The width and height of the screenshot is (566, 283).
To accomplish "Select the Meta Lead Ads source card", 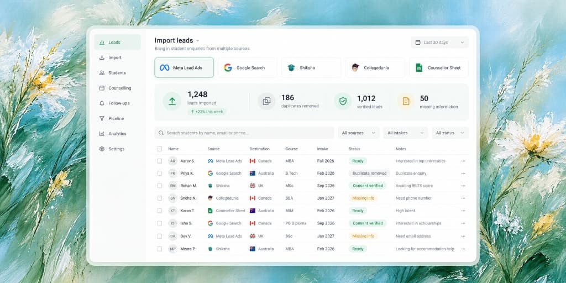I will click(x=184, y=67).
